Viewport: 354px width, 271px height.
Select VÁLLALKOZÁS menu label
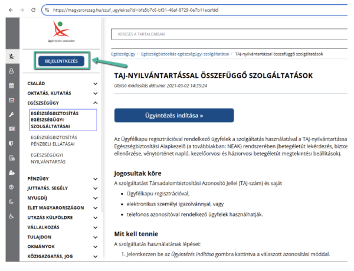(x=43, y=227)
